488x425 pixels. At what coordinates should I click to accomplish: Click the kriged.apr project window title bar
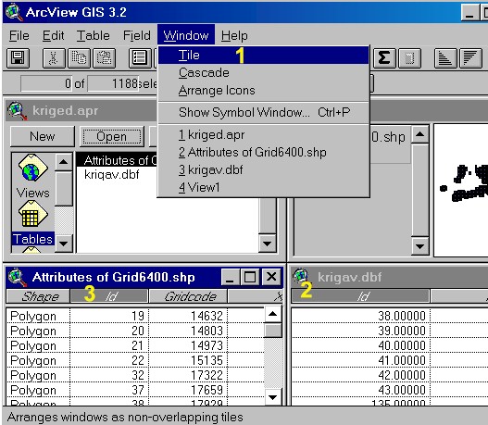pyautogui.click(x=81, y=111)
